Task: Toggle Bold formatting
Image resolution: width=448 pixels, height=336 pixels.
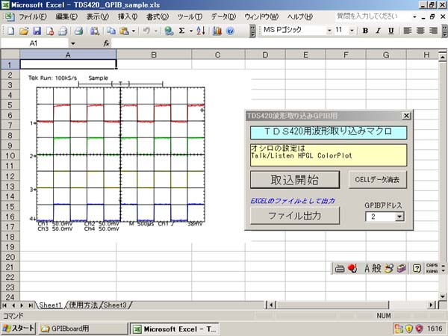Action: click(x=365, y=31)
